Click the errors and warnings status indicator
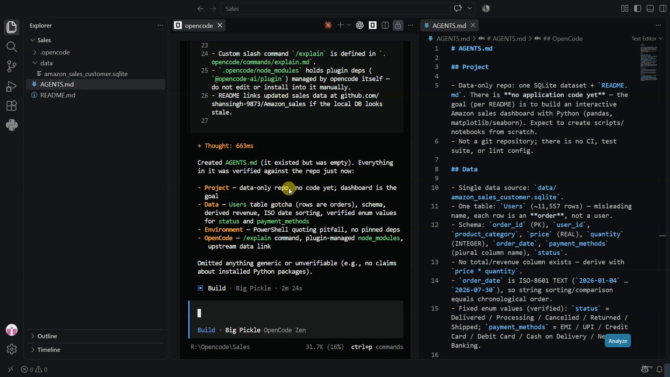The height and width of the screenshot is (377, 670). (34, 369)
